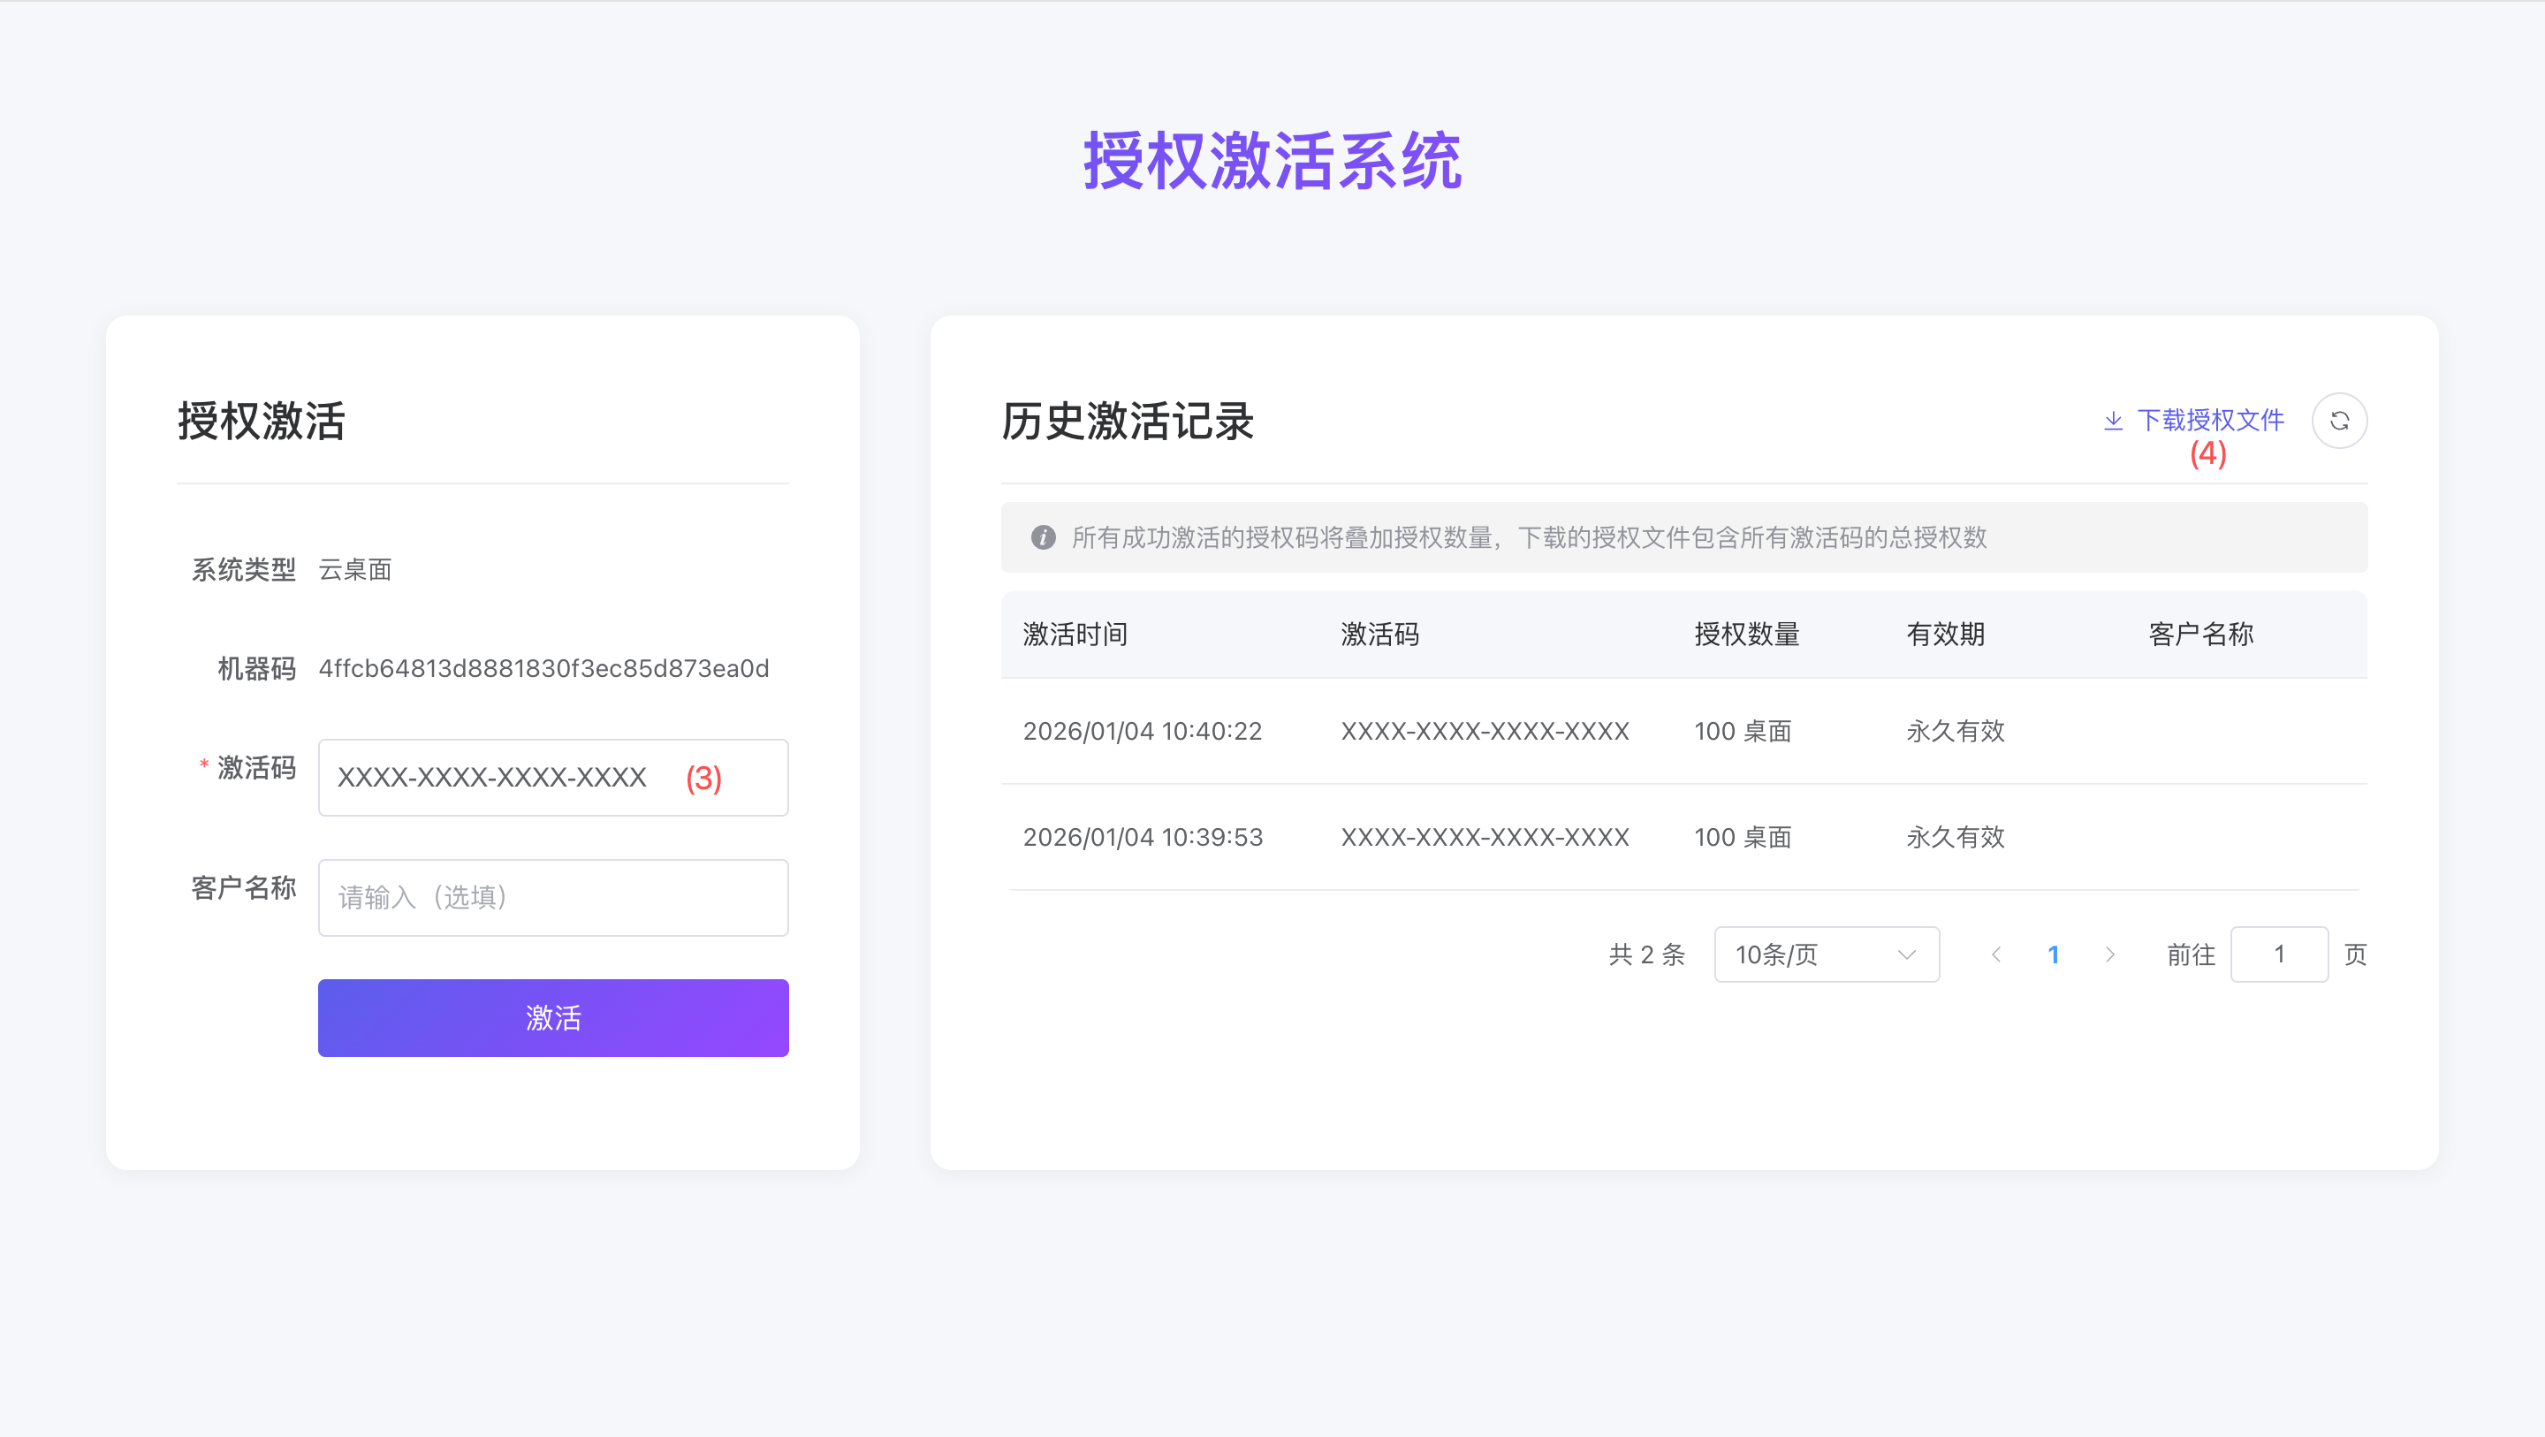Click the go-to page number input
This screenshot has width=2545, height=1437.
coord(2278,954)
